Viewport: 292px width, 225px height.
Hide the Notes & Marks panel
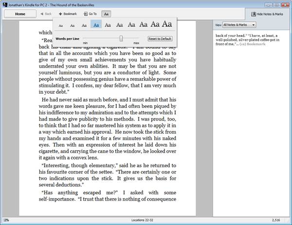click(267, 14)
